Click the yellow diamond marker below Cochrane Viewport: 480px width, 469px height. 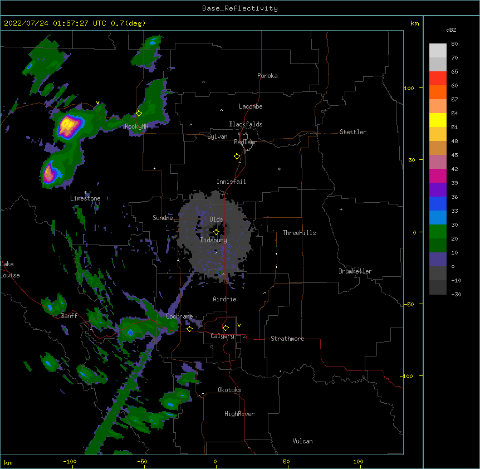[189, 329]
